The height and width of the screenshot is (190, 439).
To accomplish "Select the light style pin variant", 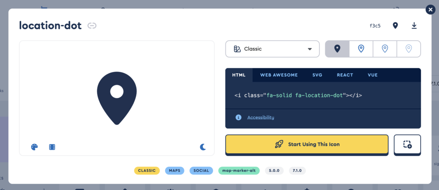I will [x=385, y=49].
